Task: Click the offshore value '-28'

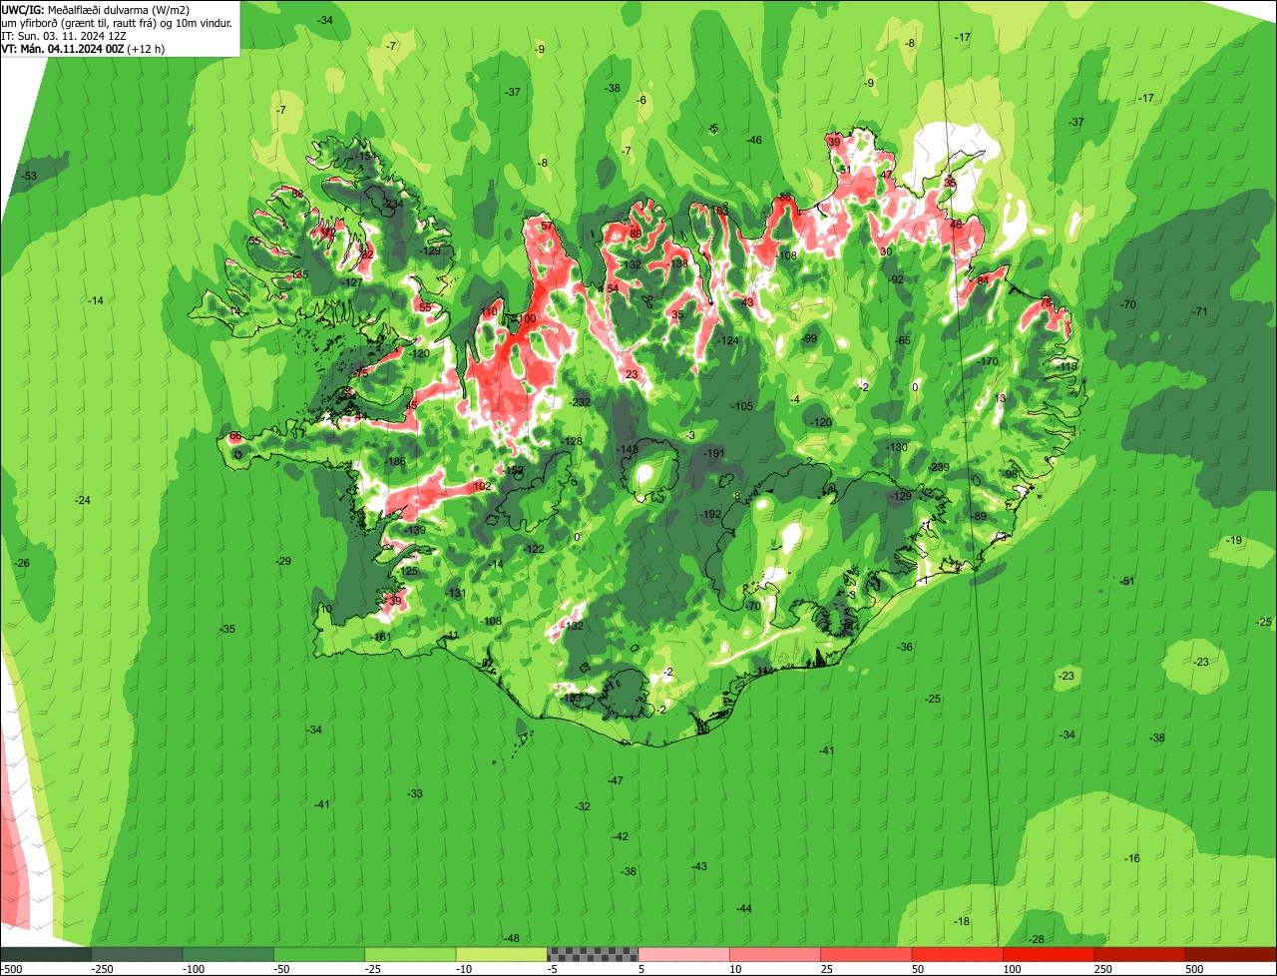Action: click(1037, 939)
